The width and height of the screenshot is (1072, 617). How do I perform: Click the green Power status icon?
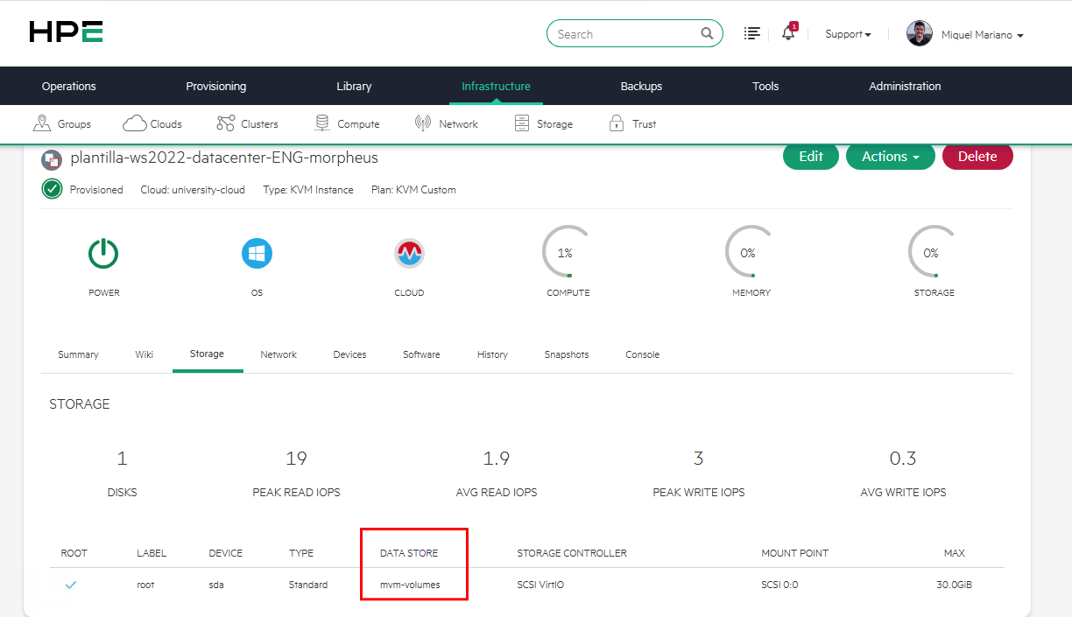pyautogui.click(x=103, y=254)
